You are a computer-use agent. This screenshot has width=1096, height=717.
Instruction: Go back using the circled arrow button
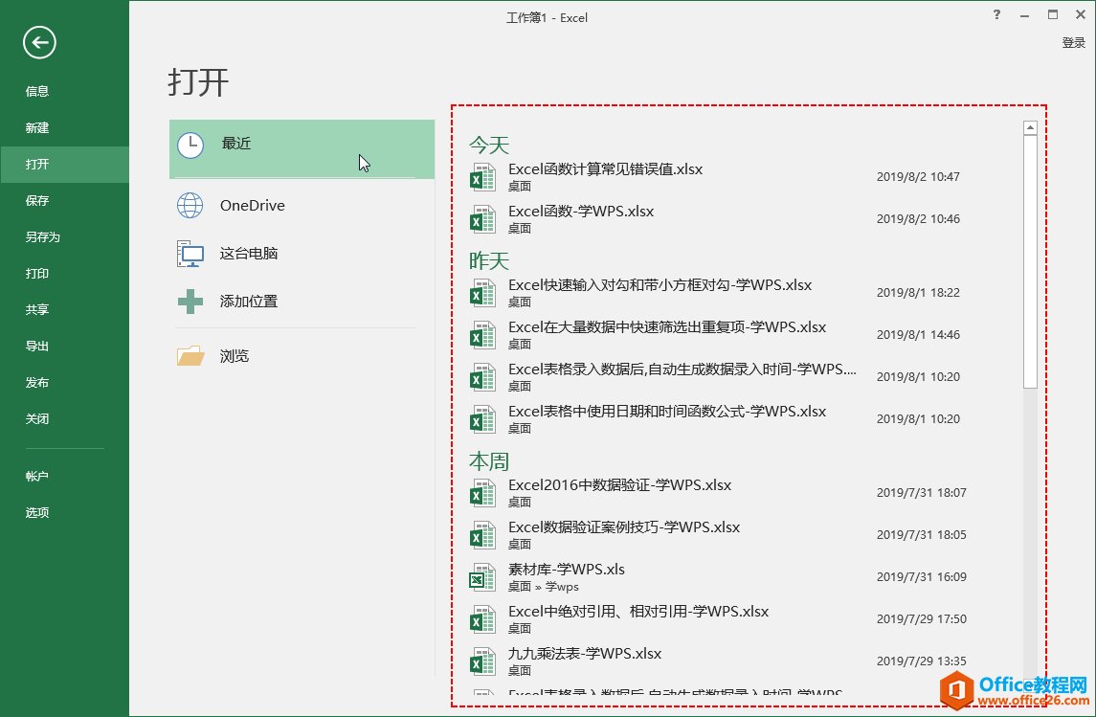[39, 43]
